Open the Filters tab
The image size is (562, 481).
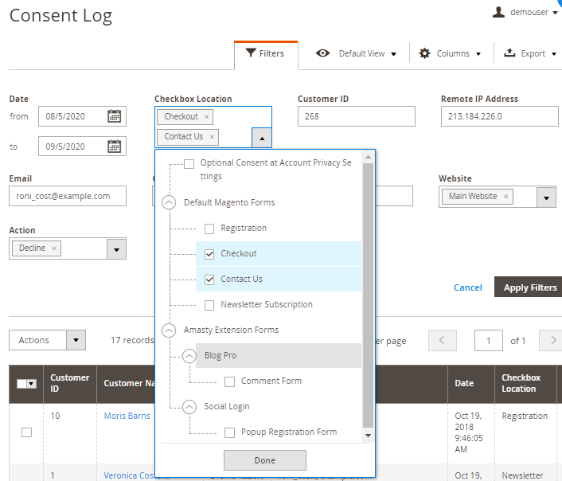click(x=266, y=54)
